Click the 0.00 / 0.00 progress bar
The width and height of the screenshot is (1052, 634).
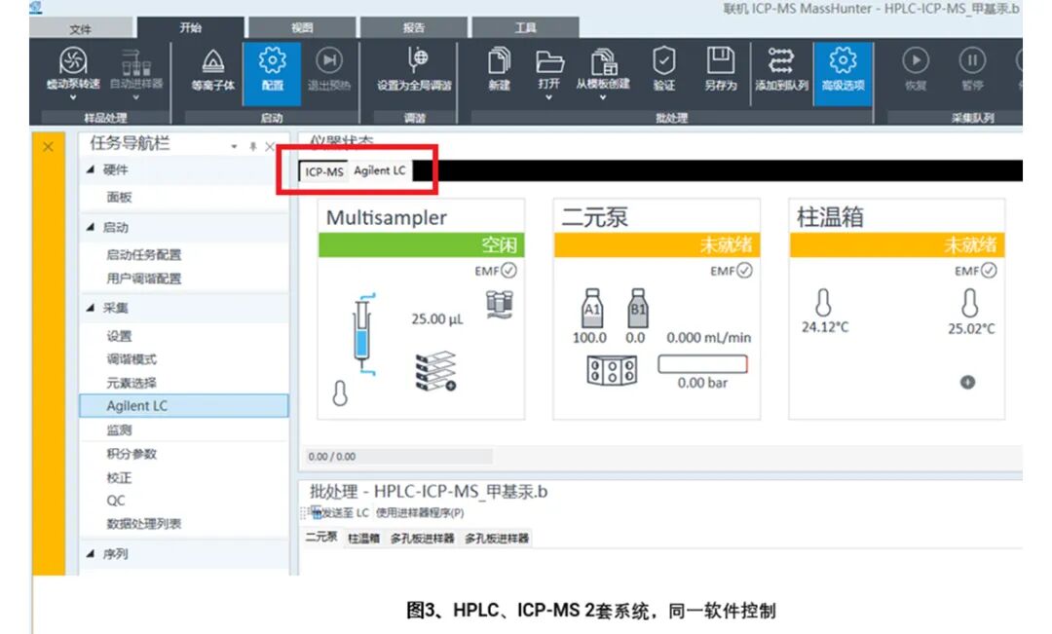pos(399,457)
